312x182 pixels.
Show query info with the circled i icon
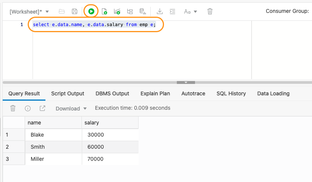tap(28, 108)
